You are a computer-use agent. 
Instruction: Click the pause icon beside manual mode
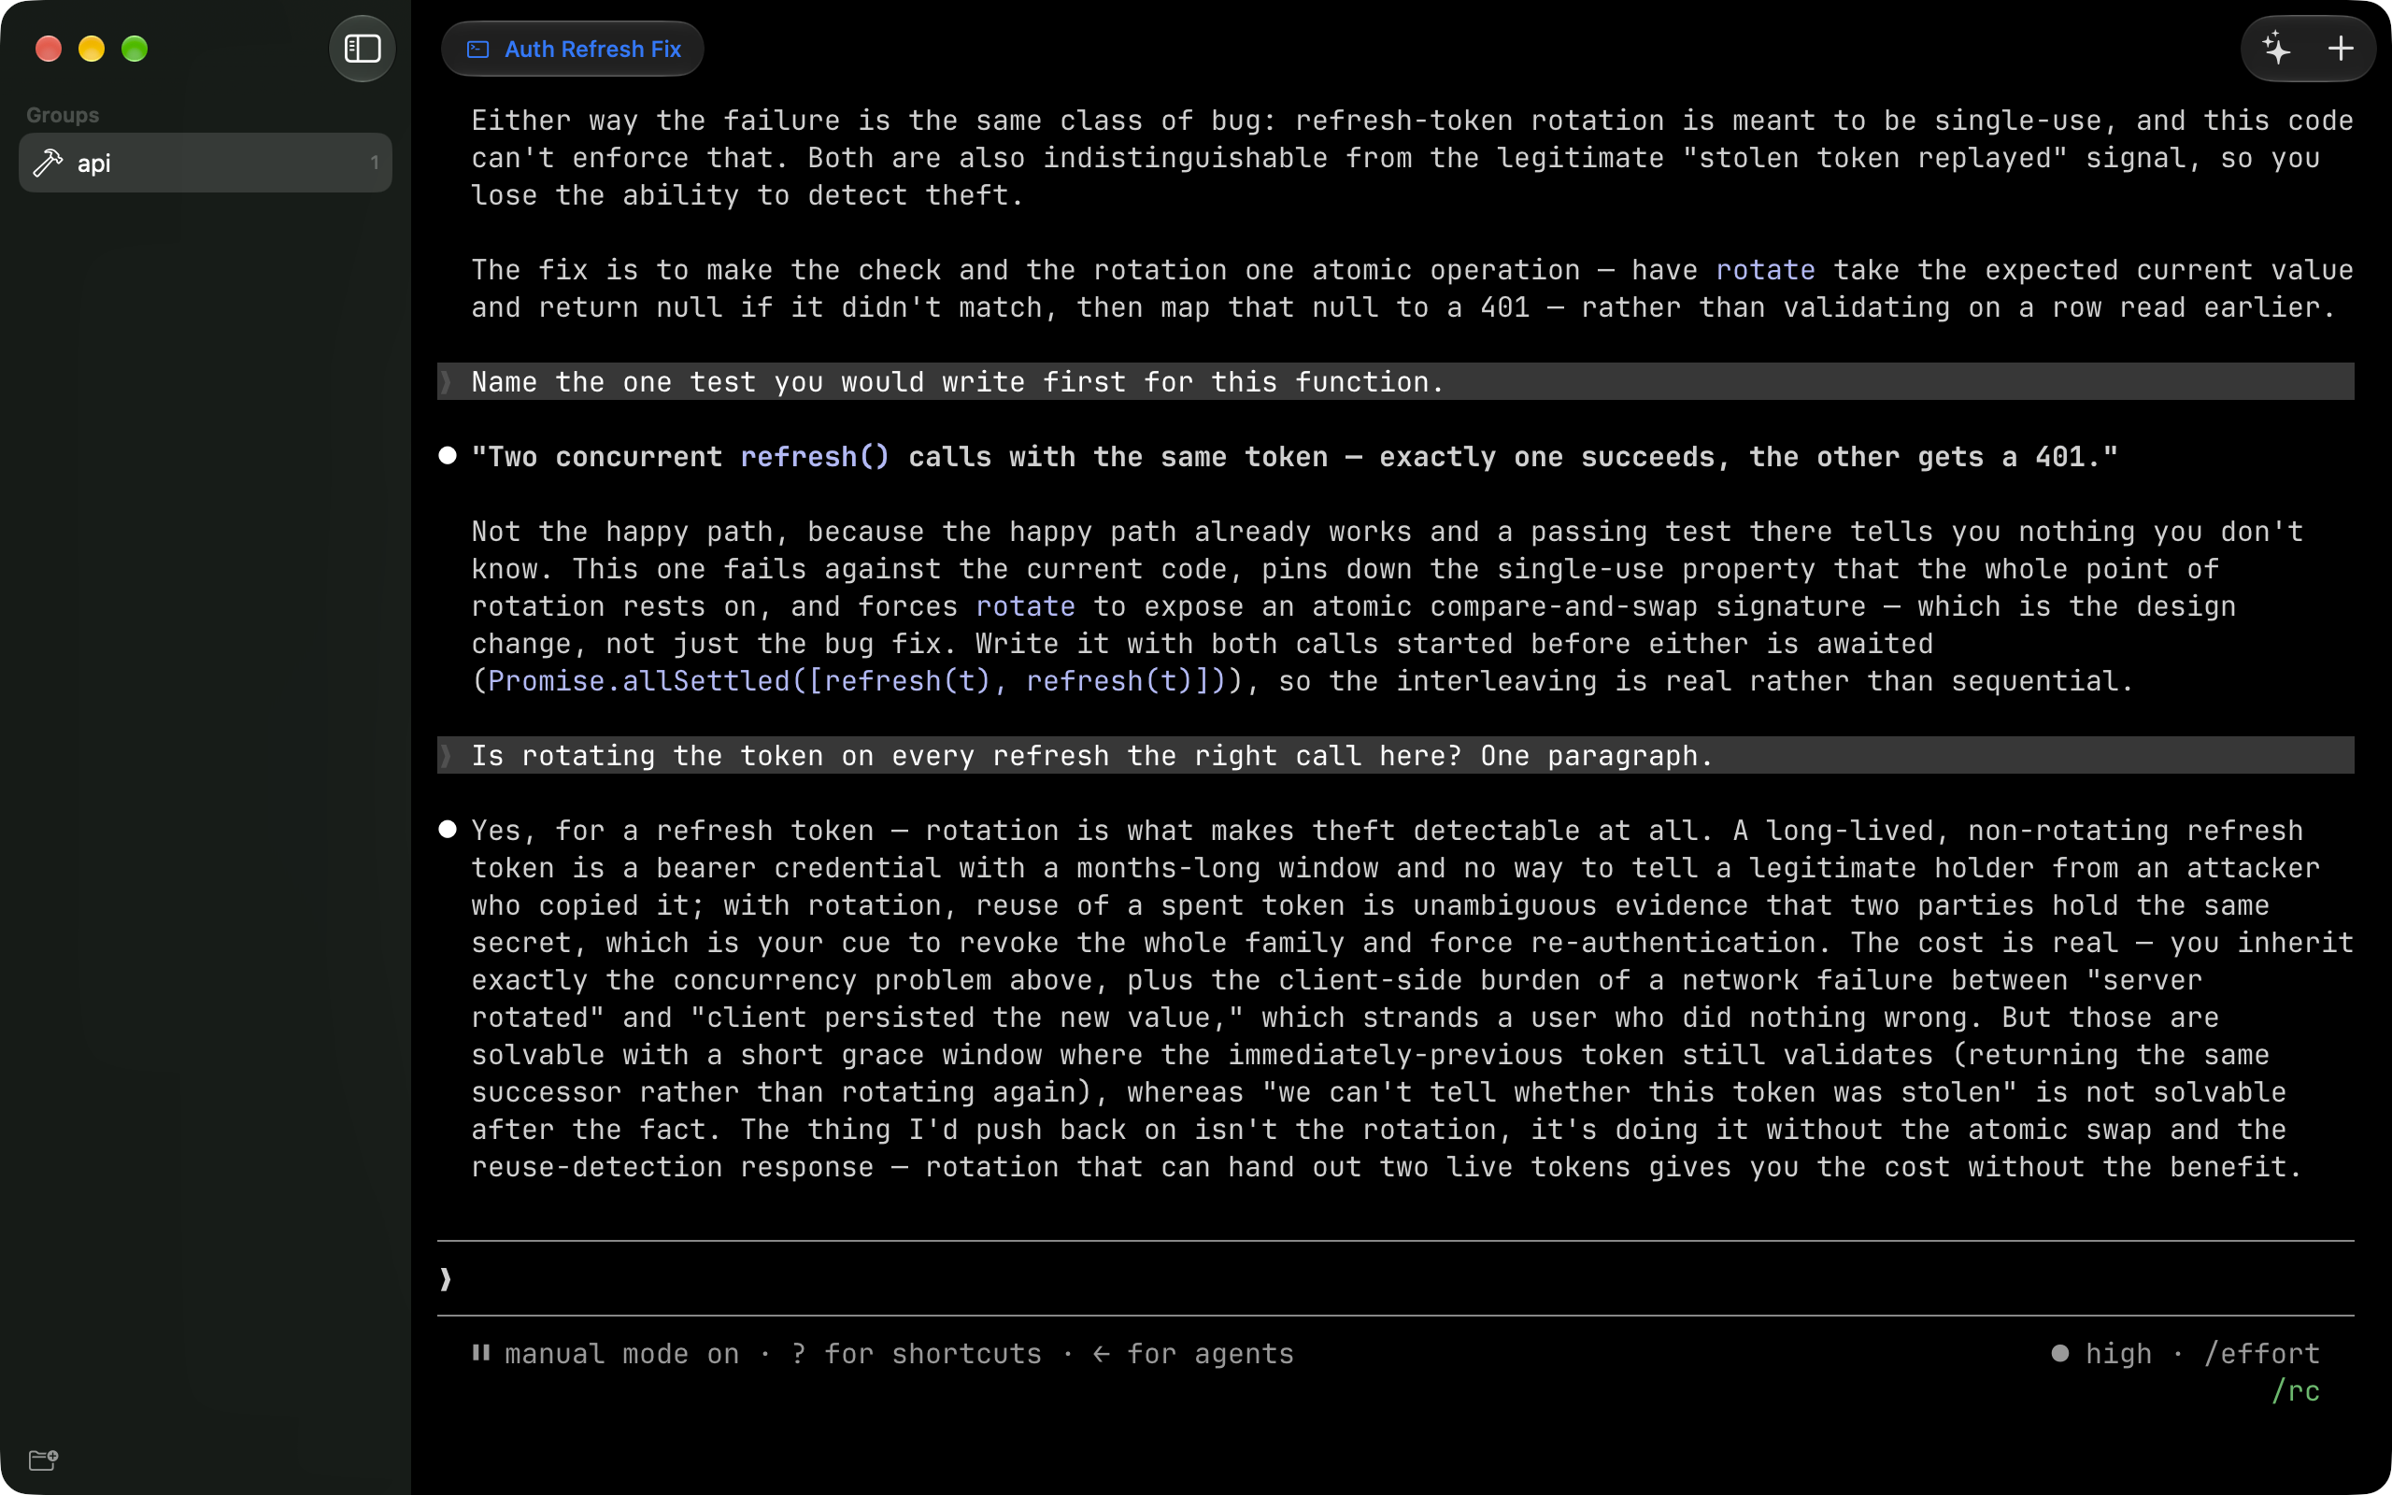(x=481, y=1353)
